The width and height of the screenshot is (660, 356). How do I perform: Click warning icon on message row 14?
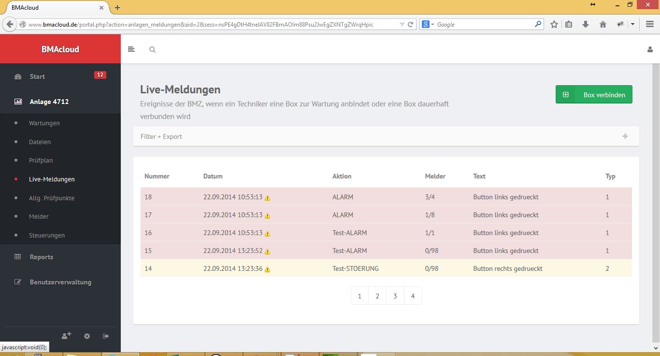click(x=268, y=269)
